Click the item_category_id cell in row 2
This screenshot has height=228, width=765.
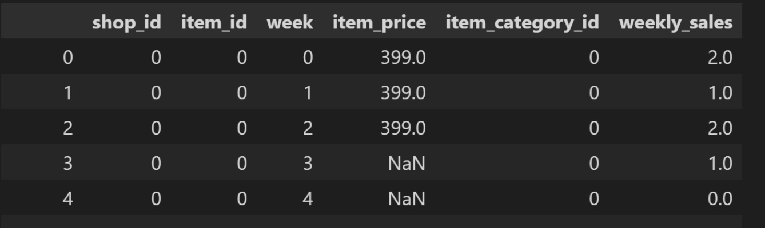(x=593, y=128)
